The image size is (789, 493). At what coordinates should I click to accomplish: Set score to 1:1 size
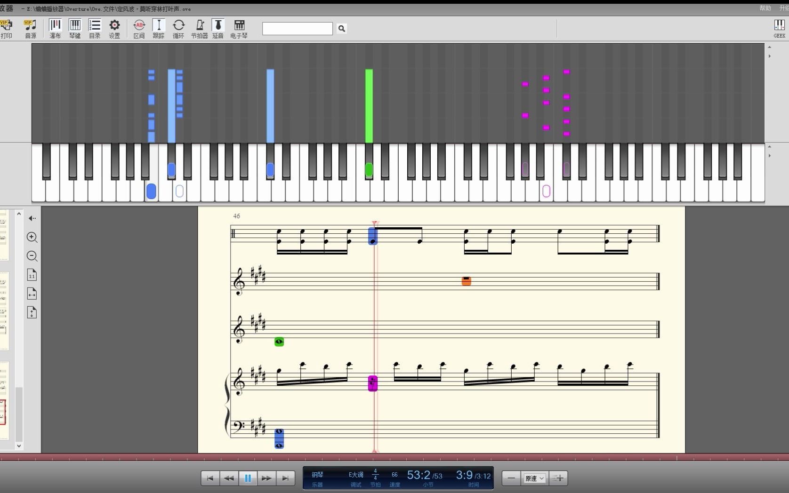tap(32, 275)
